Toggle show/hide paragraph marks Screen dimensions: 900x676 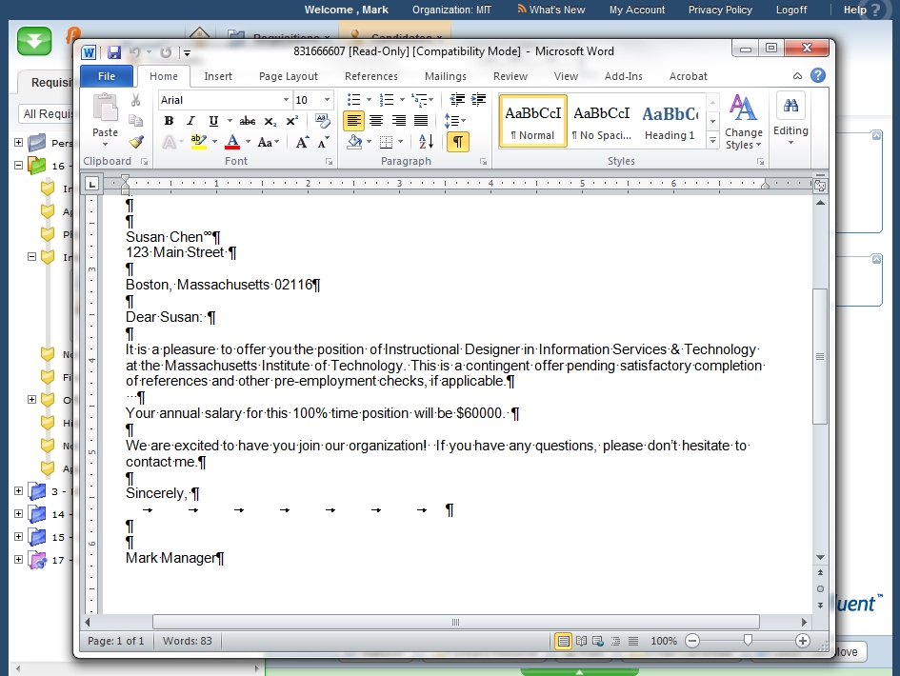coord(458,142)
